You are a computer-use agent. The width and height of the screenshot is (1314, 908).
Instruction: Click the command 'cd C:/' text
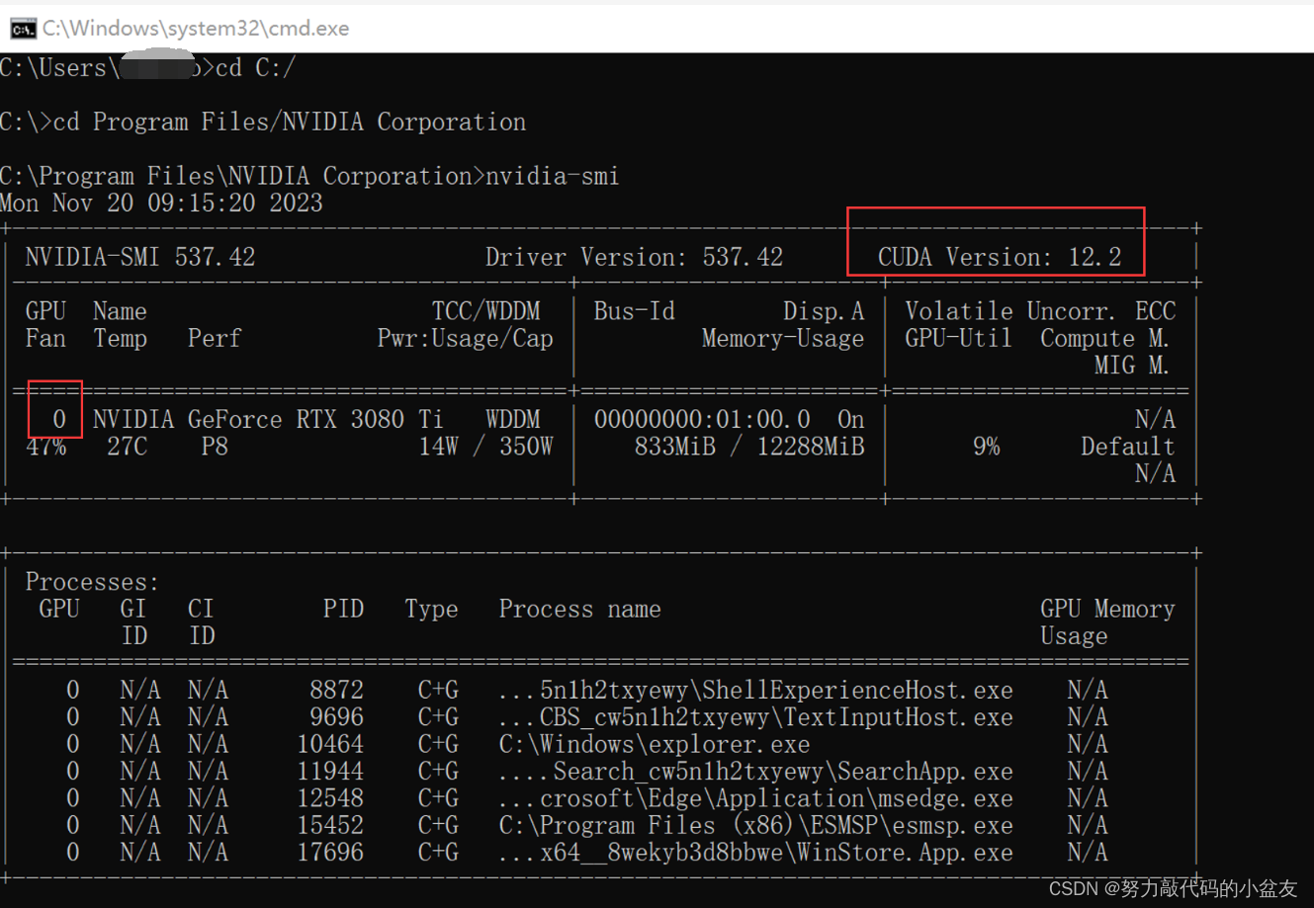(256, 68)
